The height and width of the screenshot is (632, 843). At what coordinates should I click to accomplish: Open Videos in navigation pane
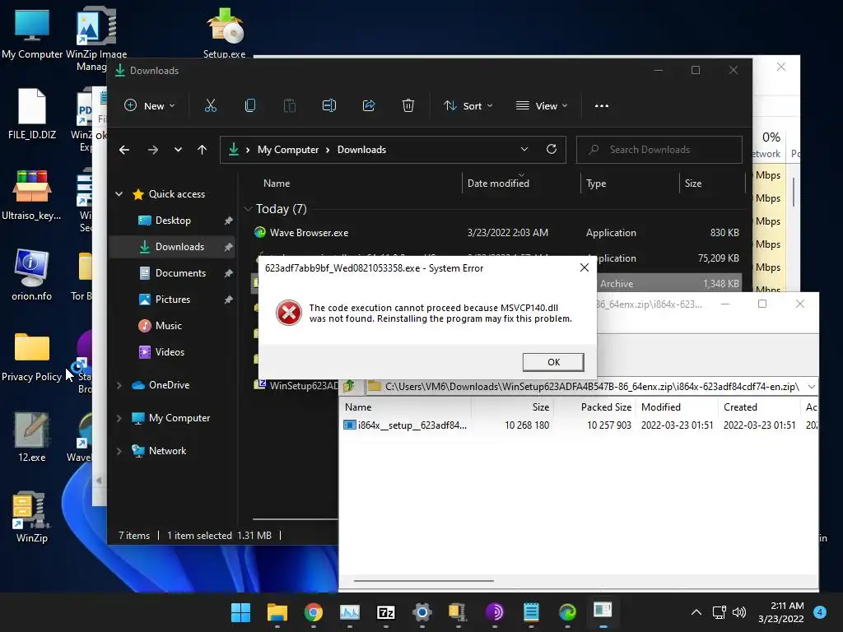point(170,352)
